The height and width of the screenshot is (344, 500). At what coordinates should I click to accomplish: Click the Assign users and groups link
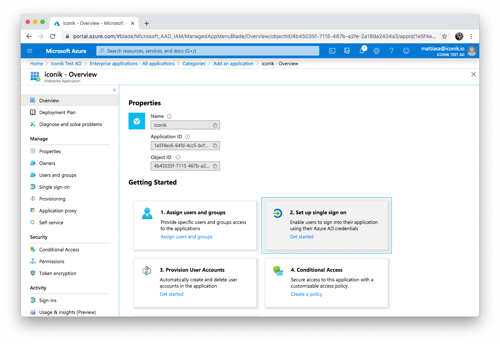(x=186, y=237)
